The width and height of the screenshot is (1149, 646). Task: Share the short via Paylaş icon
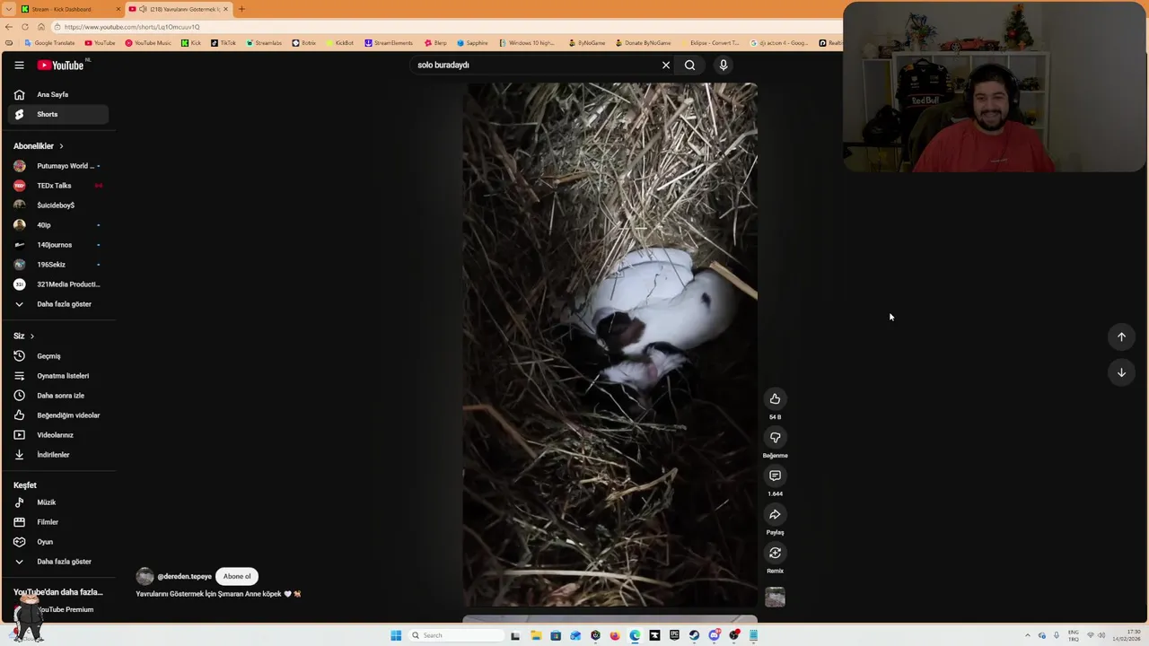pyautogui.click(x=775, y=515)
